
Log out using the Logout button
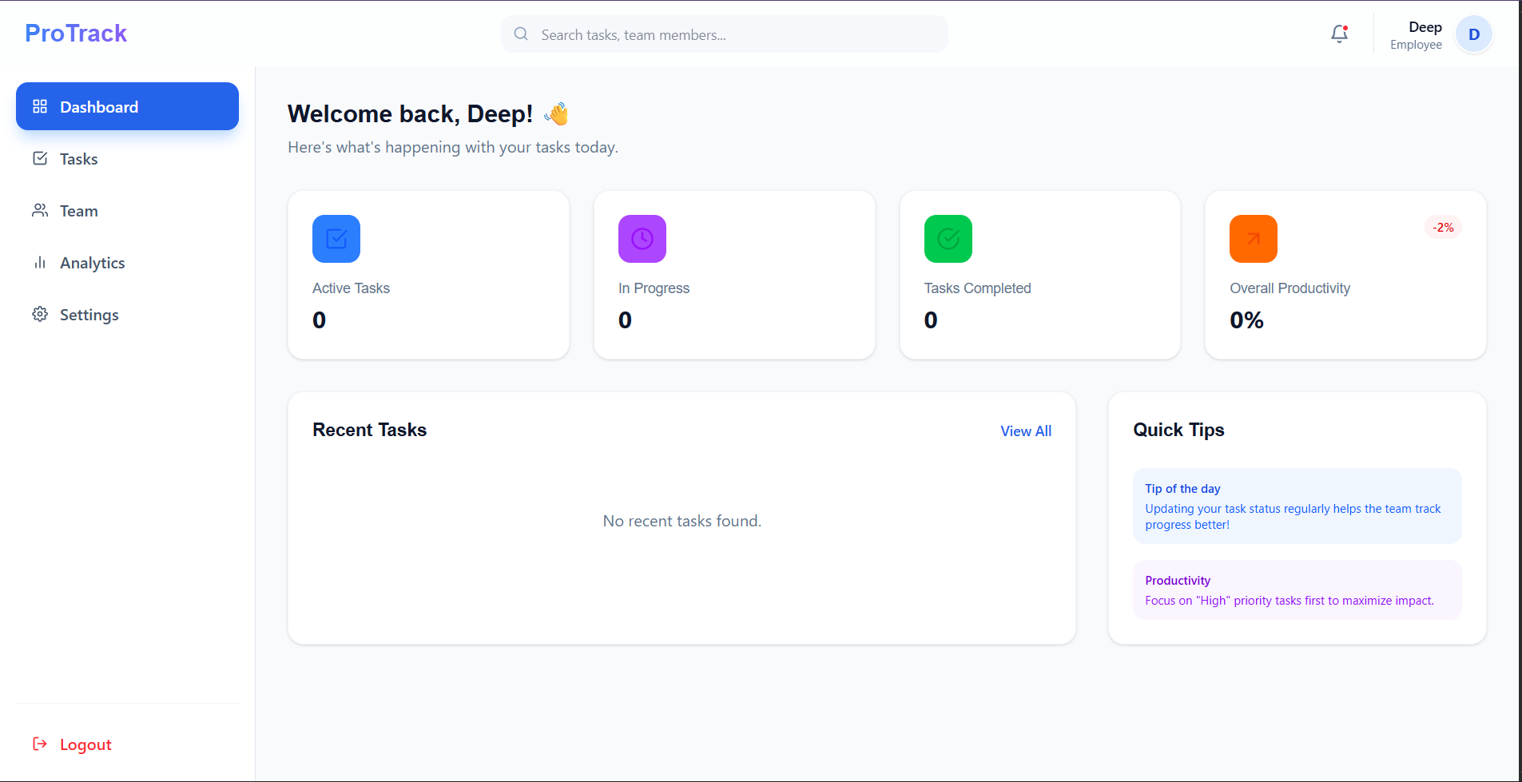(85, 744)
